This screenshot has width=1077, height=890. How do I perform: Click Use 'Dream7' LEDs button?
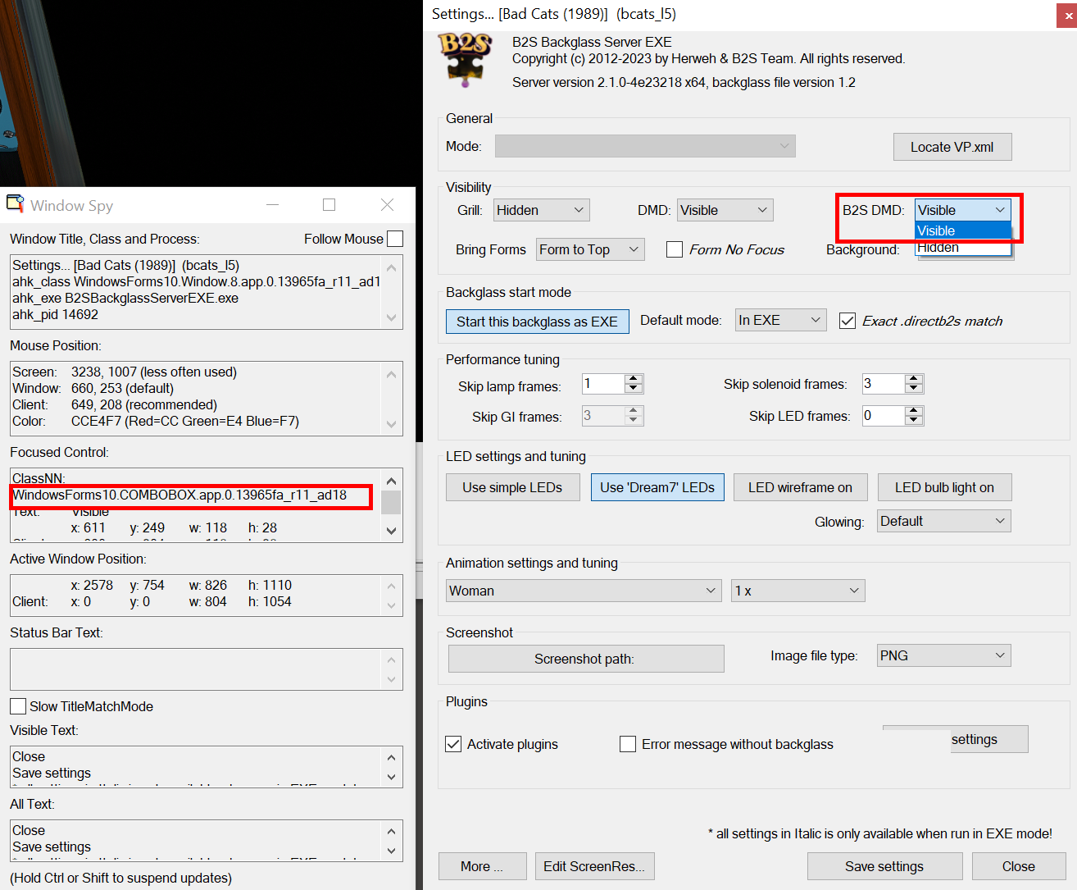coord(657,487)
